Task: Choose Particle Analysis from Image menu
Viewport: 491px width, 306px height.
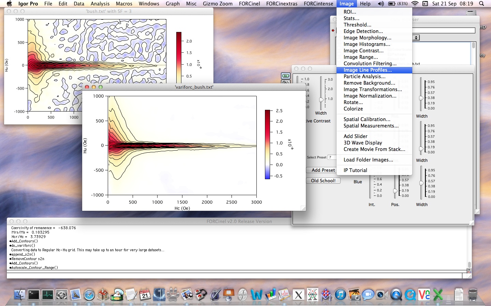Action: point(364,76)
